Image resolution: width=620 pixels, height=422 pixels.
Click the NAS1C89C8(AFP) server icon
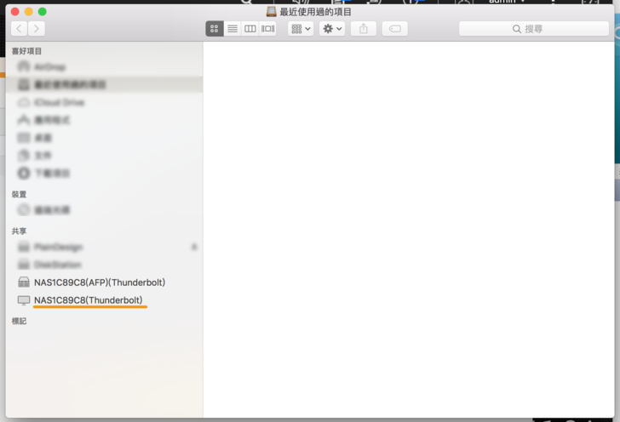coord(24,282)
